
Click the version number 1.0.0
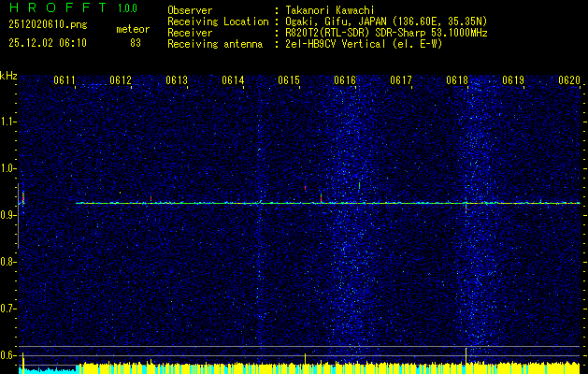tap(127, 8)
